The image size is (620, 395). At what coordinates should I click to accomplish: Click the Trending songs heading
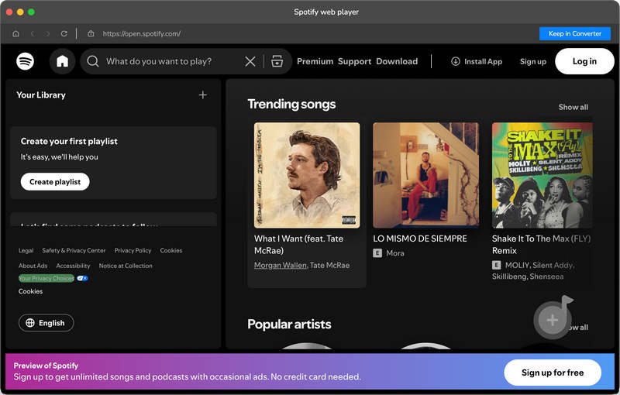pyautogui.click(x=291, y=104)
